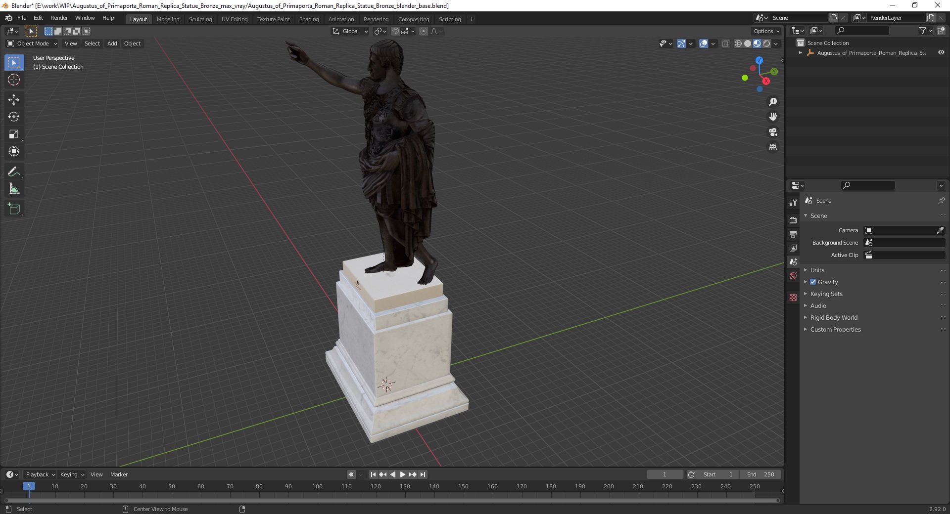The image size is (950, 514).
Task: Open the Add menu in viewport
Action: 112,43
